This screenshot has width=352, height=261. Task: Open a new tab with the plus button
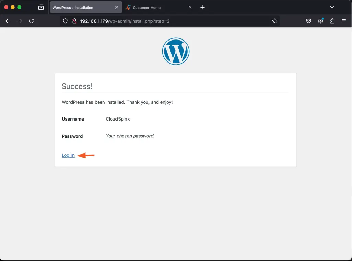[202, 7]
